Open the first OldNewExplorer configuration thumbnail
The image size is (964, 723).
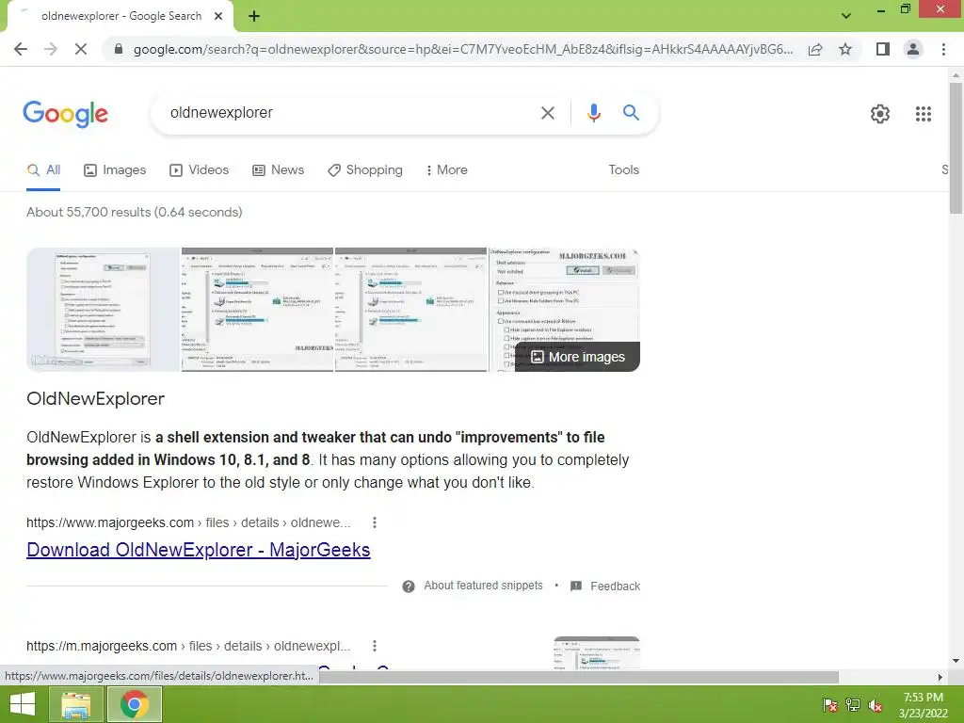pos(104,309)
